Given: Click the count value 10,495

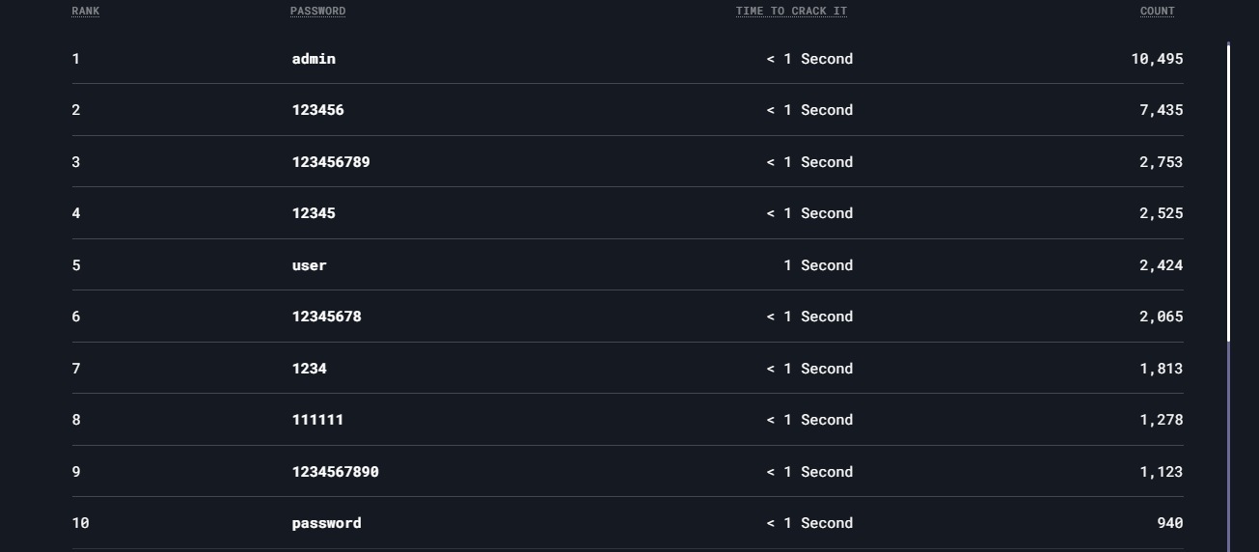Looking at the screenshot, I should (x=1157, y=59).
